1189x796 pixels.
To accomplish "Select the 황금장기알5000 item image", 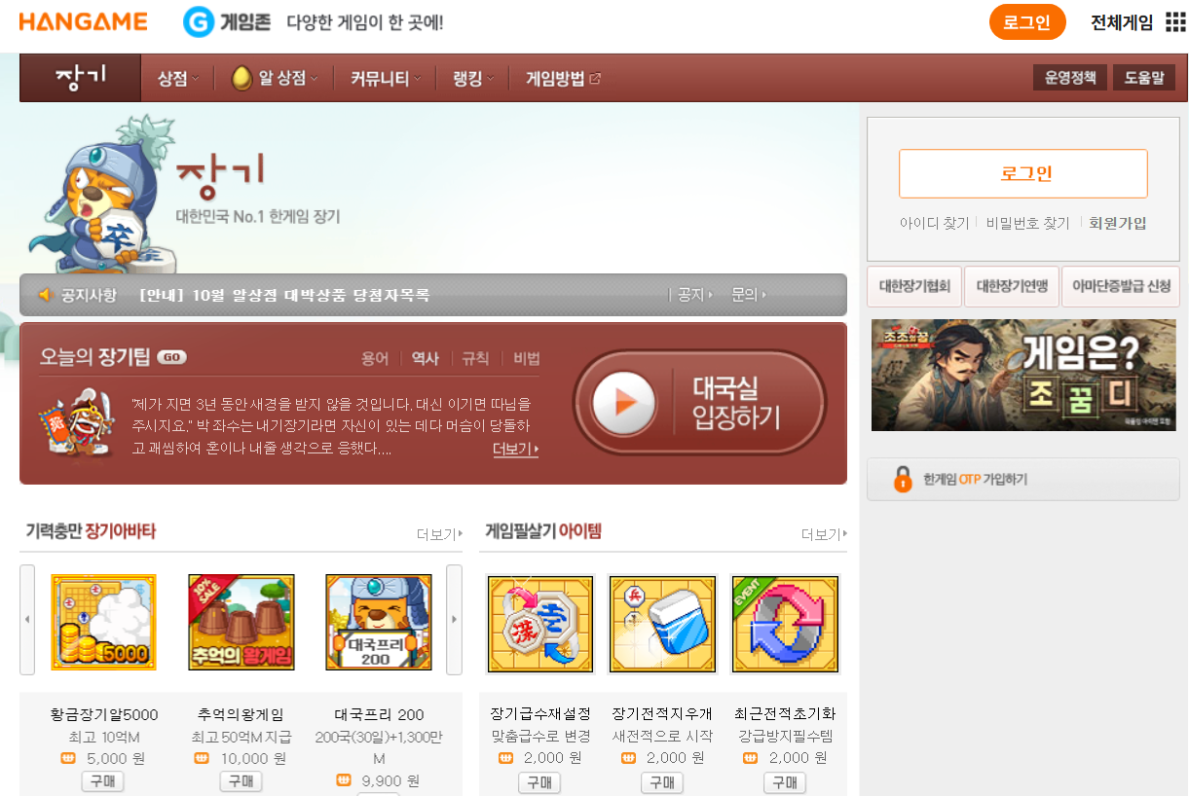I will point(103,622).
